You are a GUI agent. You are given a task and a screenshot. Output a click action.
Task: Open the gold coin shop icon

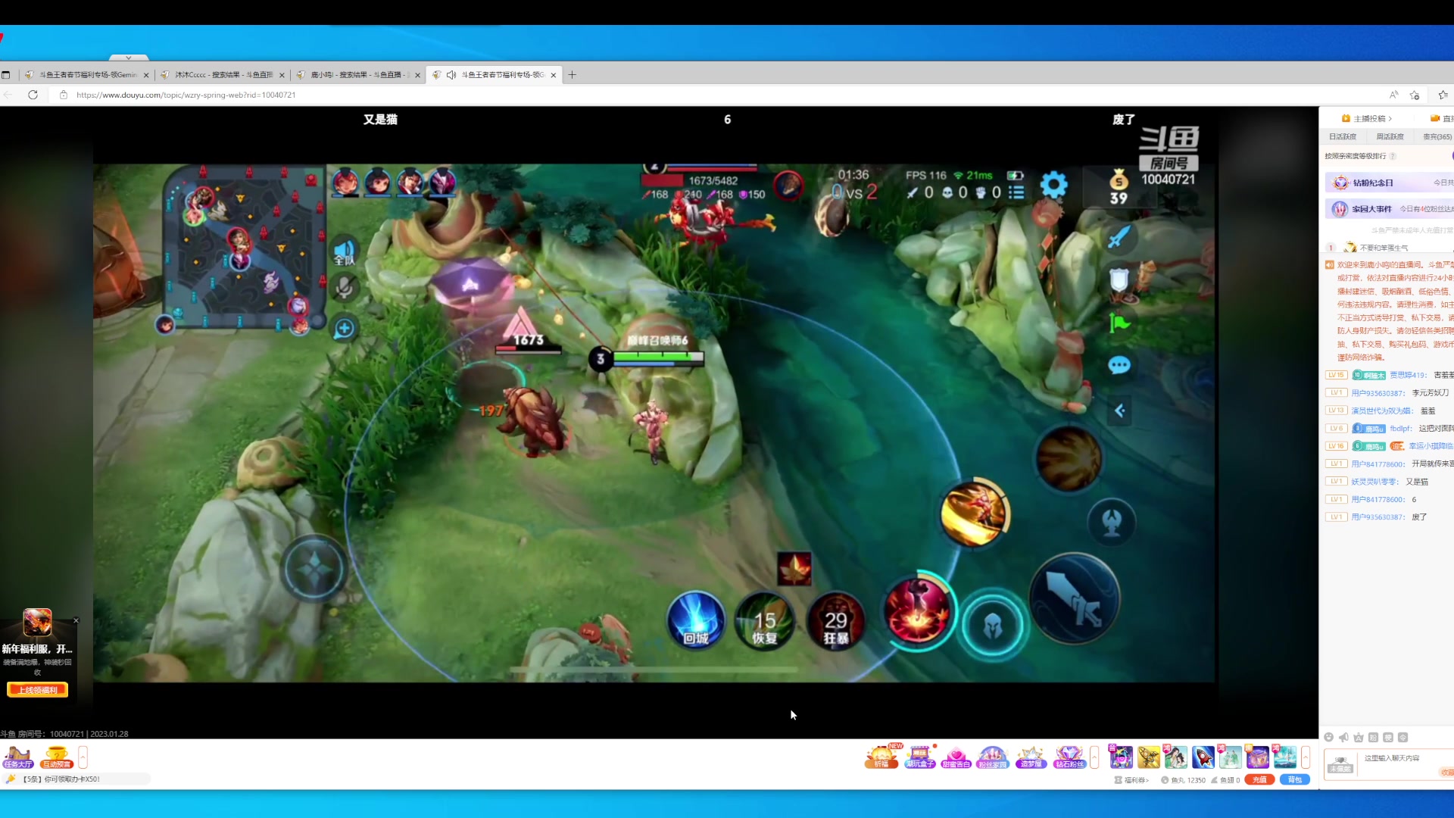pyautogui.click(x=1119, y=187)
